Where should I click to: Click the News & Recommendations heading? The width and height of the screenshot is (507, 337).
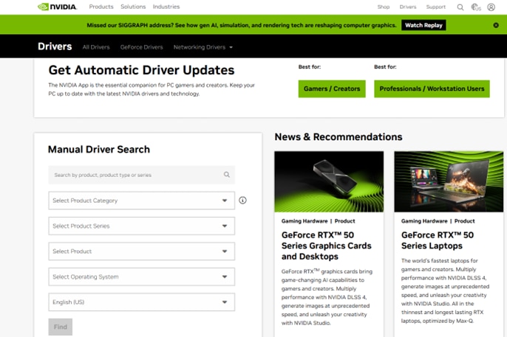pos(338,136)
